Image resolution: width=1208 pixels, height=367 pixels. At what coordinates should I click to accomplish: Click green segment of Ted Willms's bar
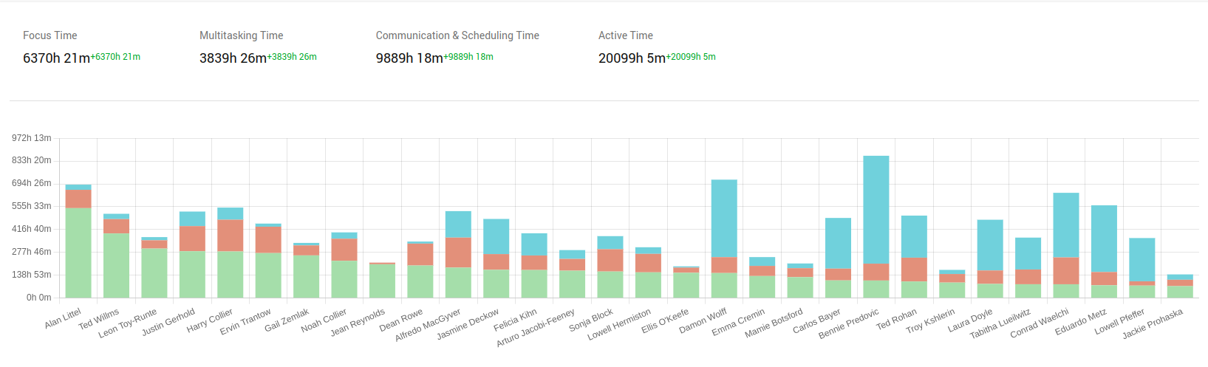tap(116, 265)
